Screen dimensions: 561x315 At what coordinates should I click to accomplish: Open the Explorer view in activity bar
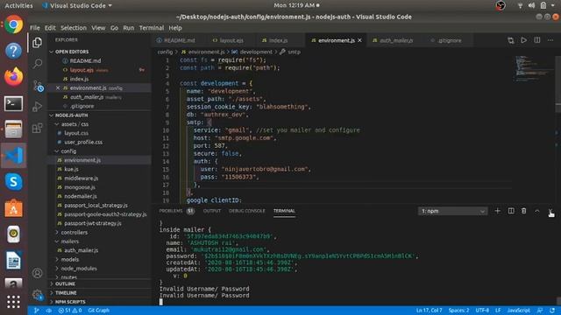[x=37, y=43]
